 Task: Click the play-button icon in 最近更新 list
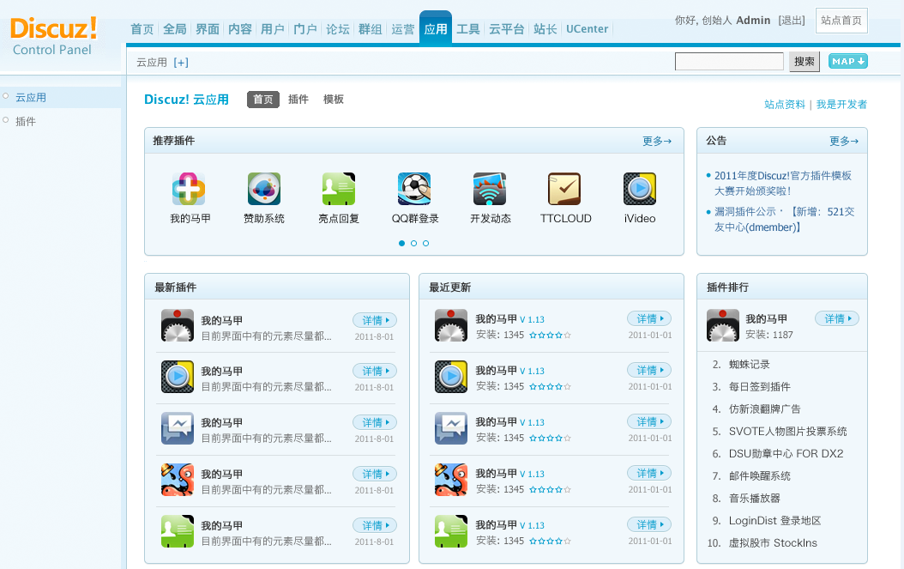(451, 377)
